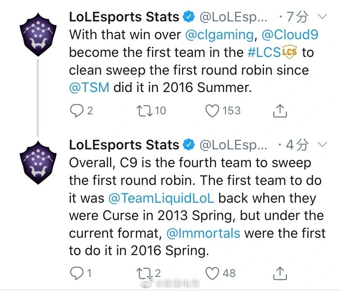Open the @TSM mention link

tap(89, 87)
